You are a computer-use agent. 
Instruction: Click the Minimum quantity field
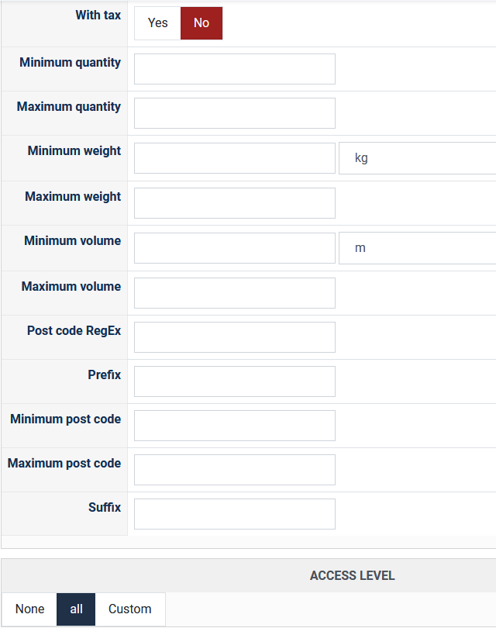tap(234, 69)
